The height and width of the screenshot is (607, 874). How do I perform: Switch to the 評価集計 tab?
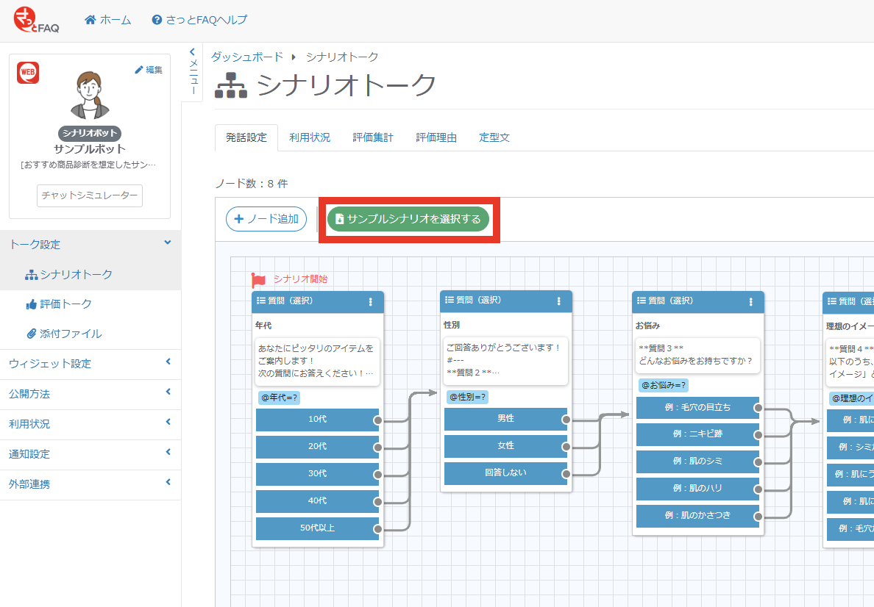pos(373,137)
